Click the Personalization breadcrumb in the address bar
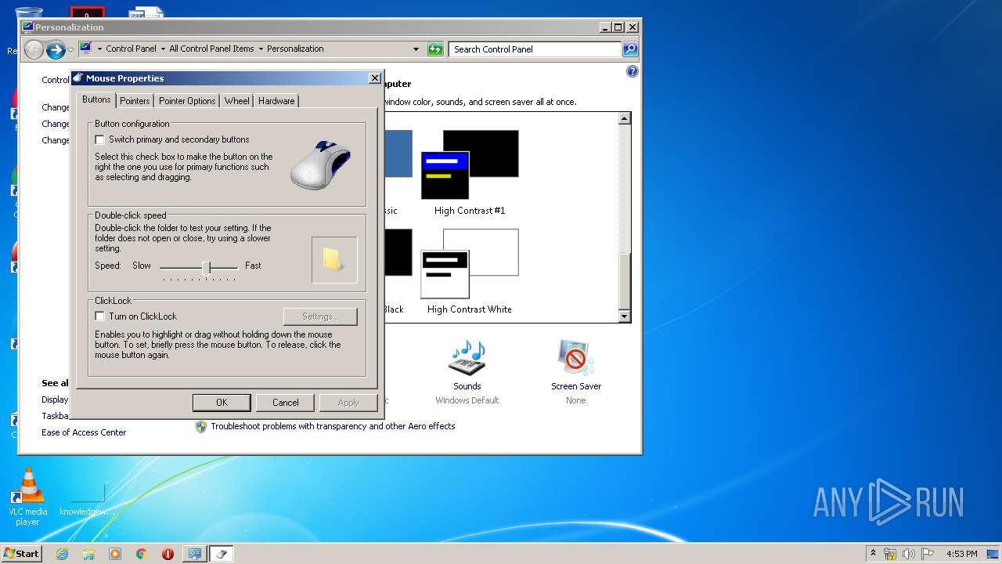This screenshot has height=564, width=1002. pos(295,49)
